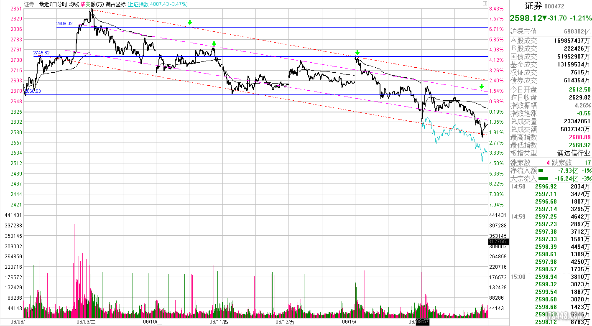Click the 总成交量 row
Screen dimensions: 592x326
point(551,122)
